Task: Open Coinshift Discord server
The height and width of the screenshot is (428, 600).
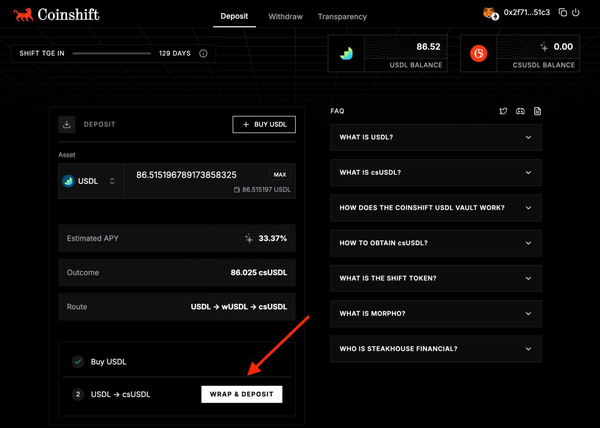Action: [x=521, y=111]
